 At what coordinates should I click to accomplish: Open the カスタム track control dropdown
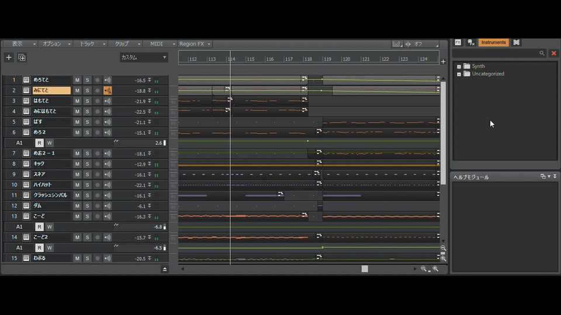144,57
